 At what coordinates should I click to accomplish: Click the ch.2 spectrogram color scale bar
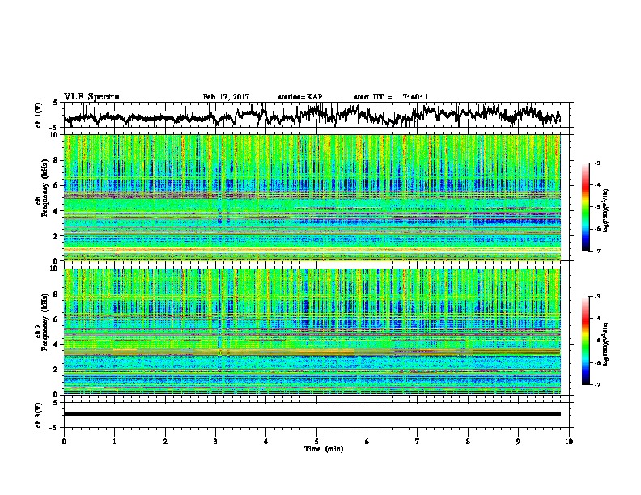(x=586, y=341)
